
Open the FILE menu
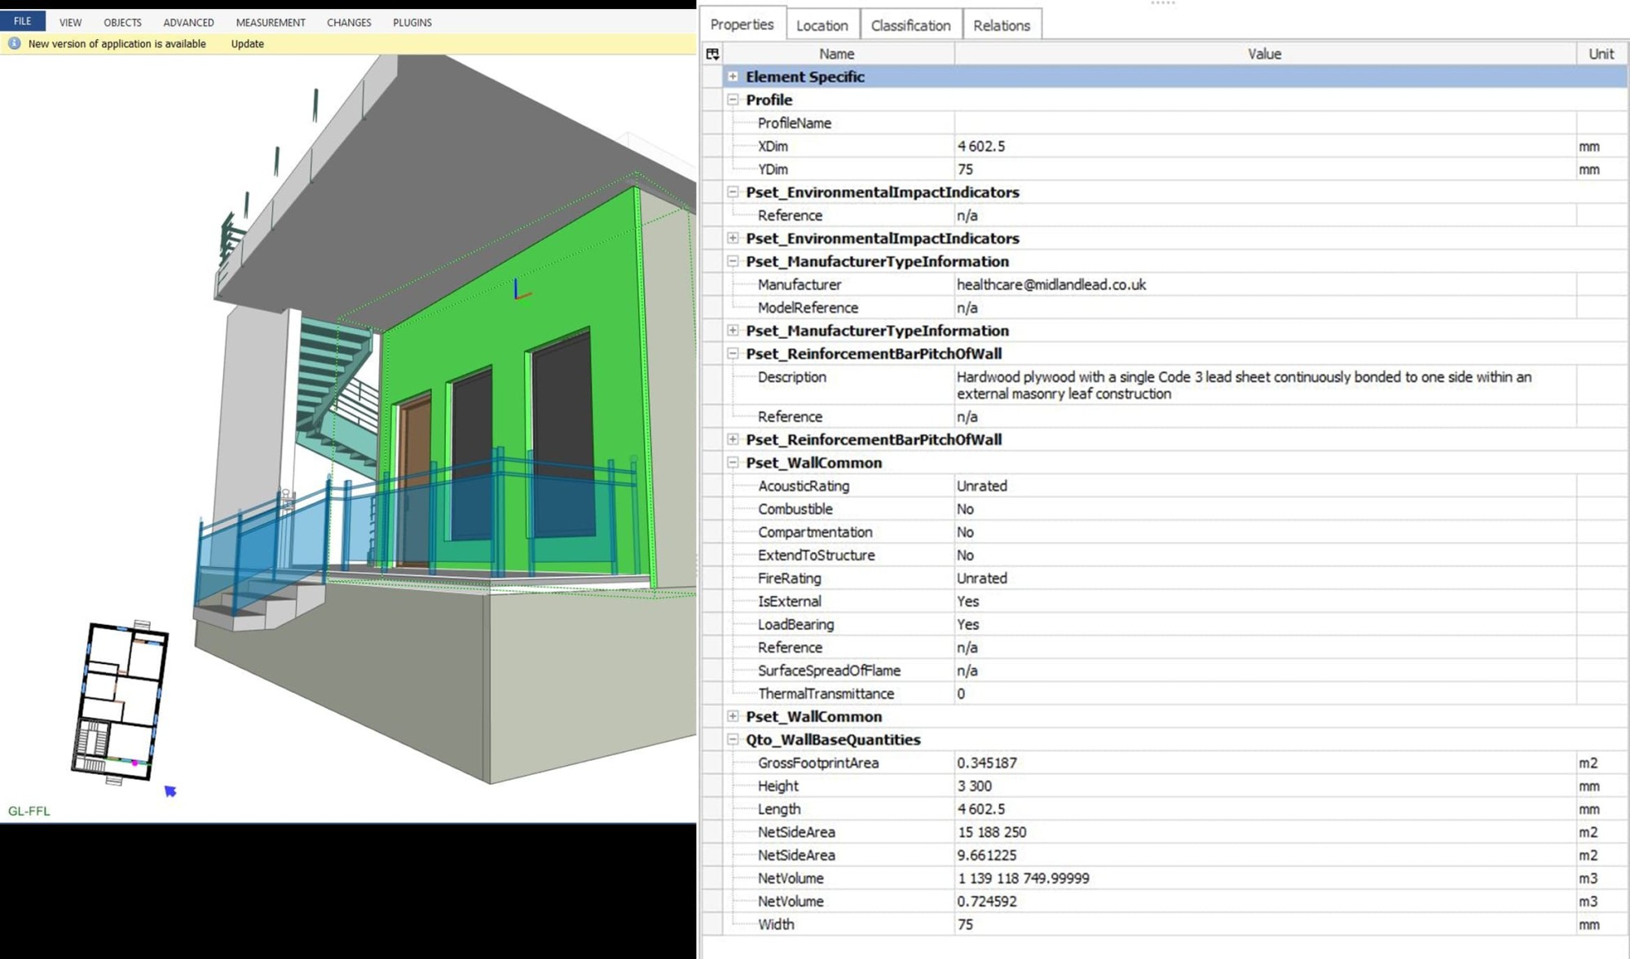click(22, 20)
